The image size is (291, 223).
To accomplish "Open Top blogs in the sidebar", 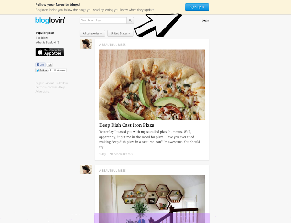I will click(x=42, y=38).
